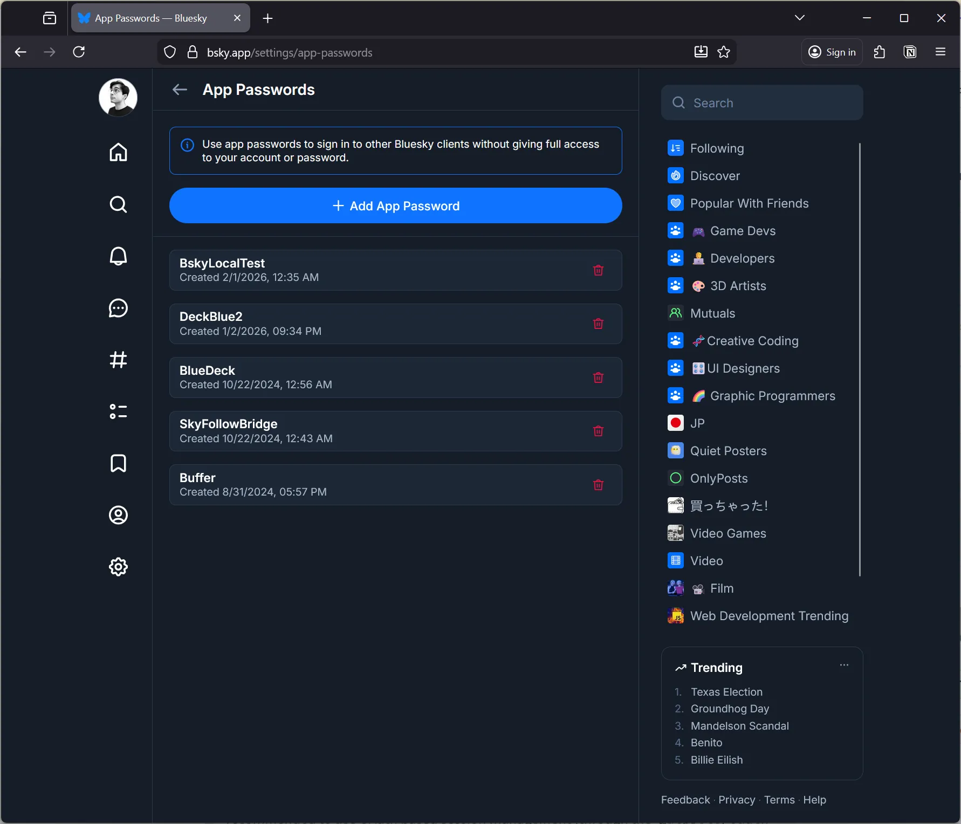Image resolution: width=961 pixels, height=824 pixels.
Task: Select the Creative Coding feed
Action: tap(752, 341)
